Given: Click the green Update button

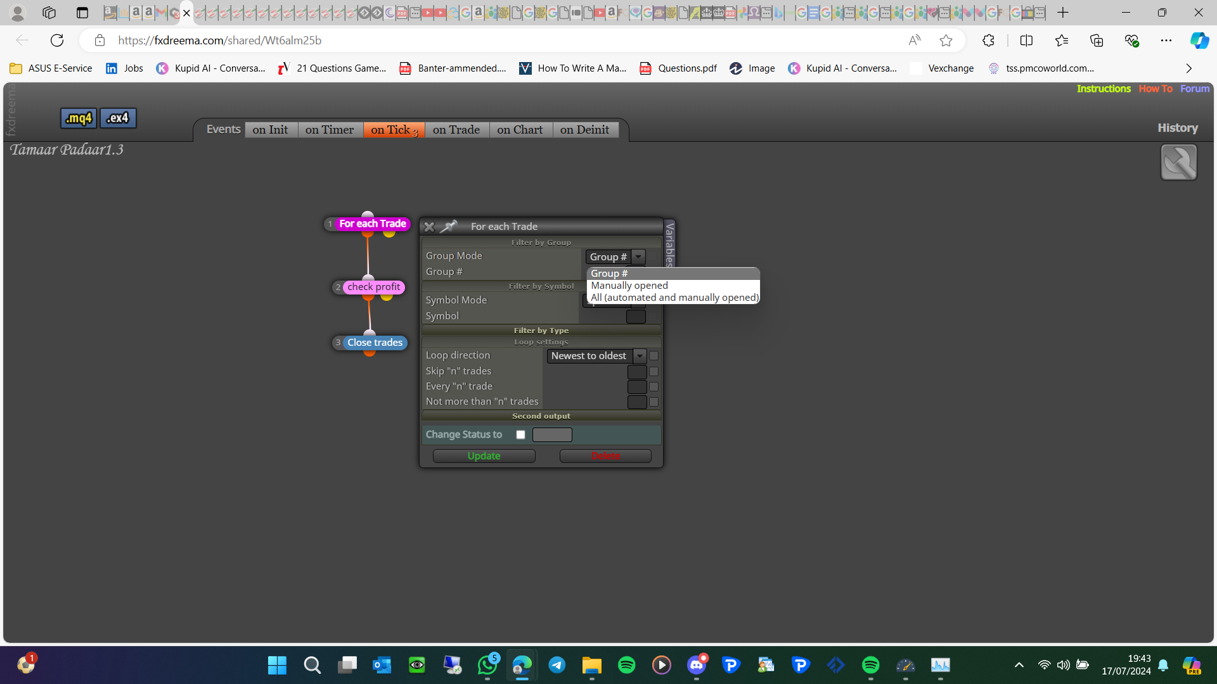Looking at the screenshot, I should 484,456.
